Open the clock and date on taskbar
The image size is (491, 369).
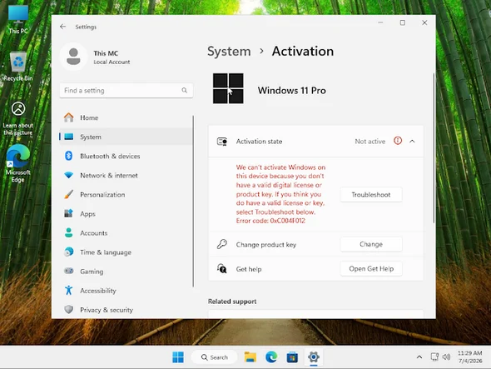(469, 357)
